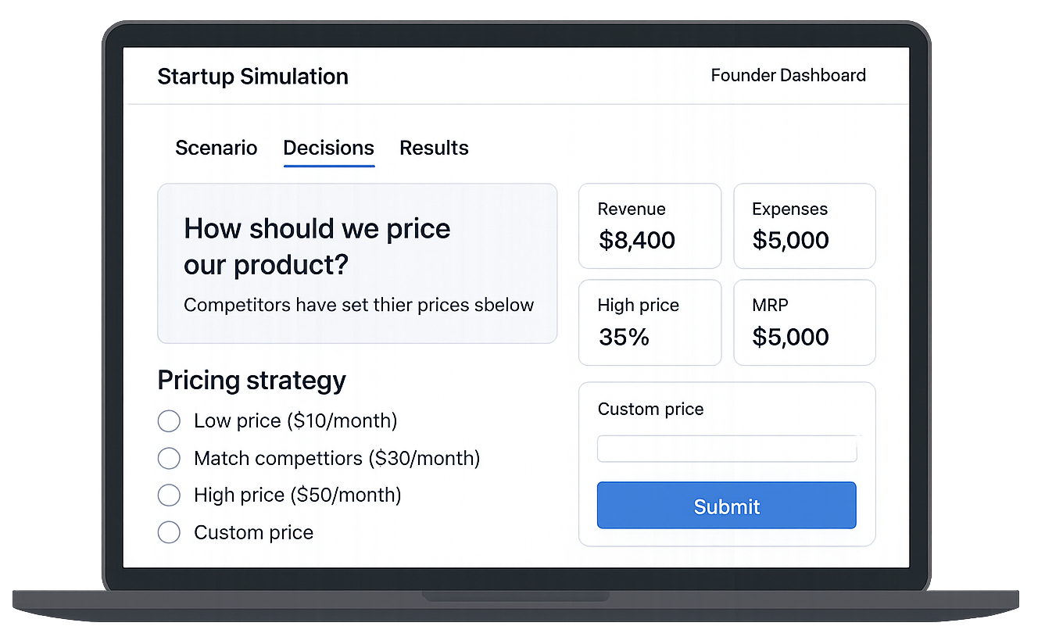Image resolution: width=1045 pixels, height=644 pixels.
Task: Click the Pricing strategy heading
Action: 252,381
